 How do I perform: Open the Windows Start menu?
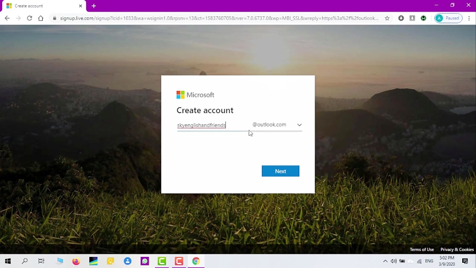click(x=8, y=261)
